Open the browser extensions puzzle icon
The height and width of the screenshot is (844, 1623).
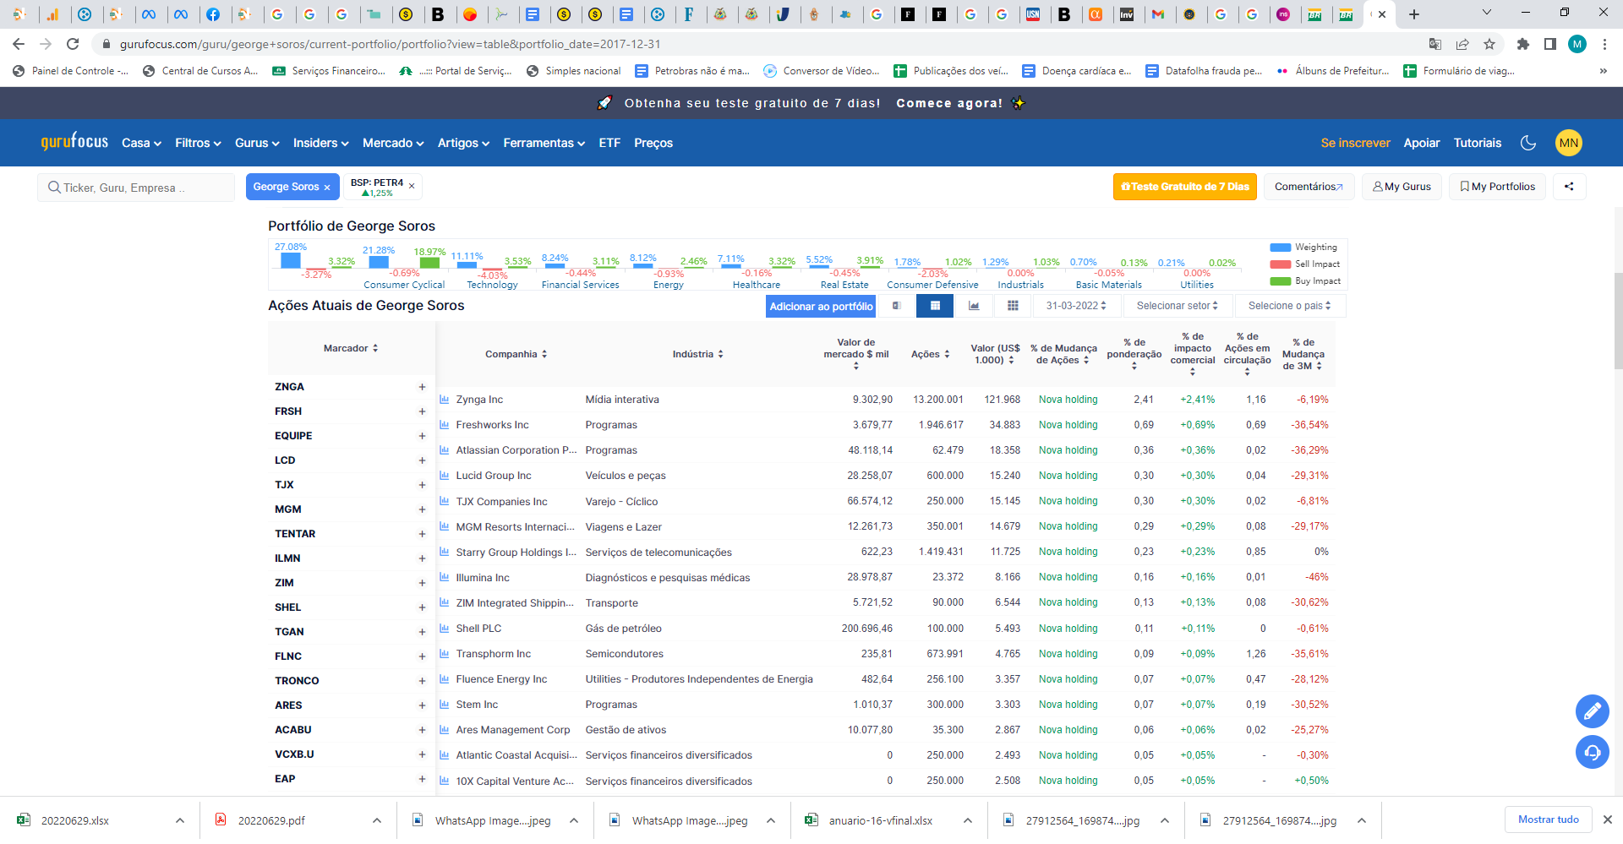click(1523, 44)
